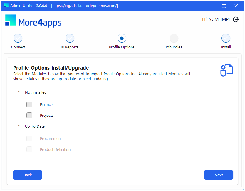Collapse the Up To Date section chevron
The image size is (245, 191).
pyautogui.click(x=19, y=126)
